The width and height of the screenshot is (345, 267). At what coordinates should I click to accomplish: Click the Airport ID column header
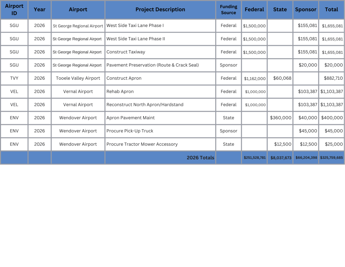tap(14, 10)
